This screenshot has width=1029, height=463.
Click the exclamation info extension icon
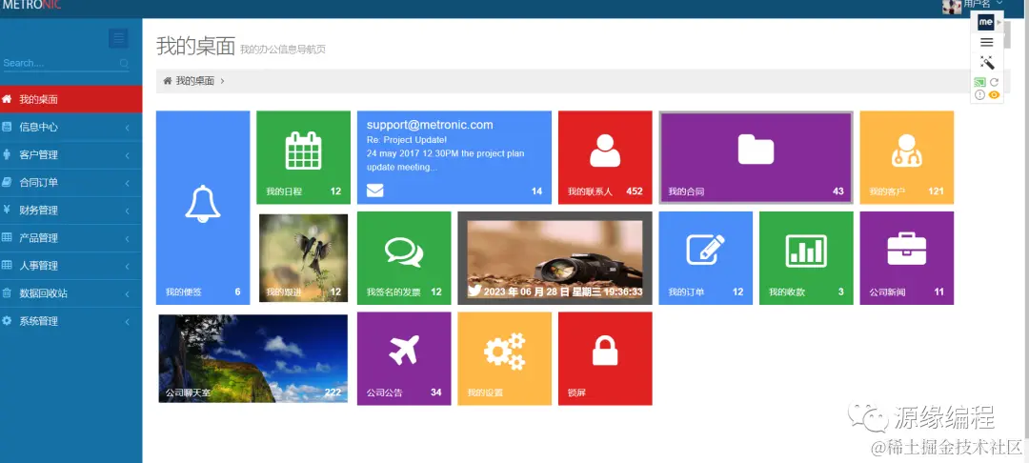(x=979, y=94)
